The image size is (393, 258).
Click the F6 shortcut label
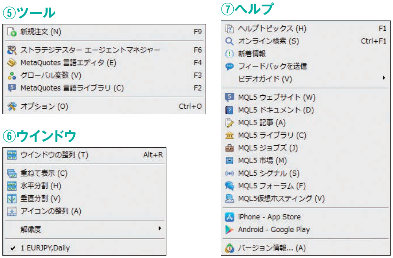198,50
